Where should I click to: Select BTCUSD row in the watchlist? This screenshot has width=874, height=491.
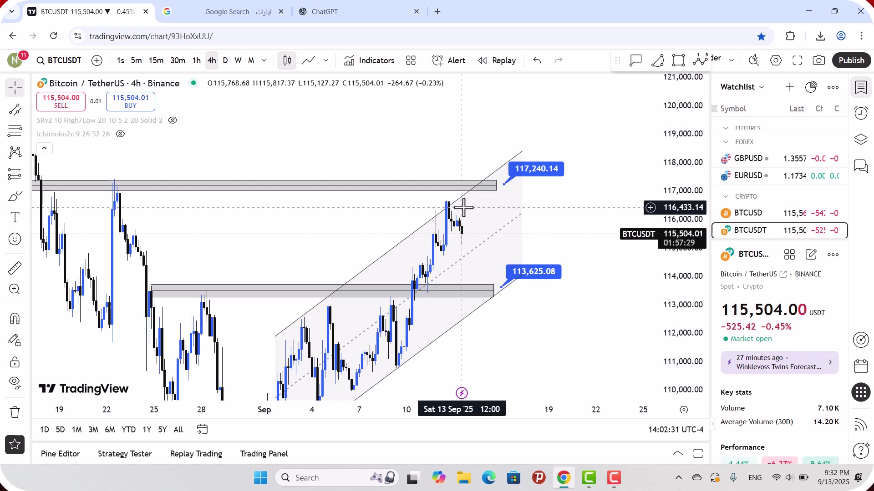[780, 213]
